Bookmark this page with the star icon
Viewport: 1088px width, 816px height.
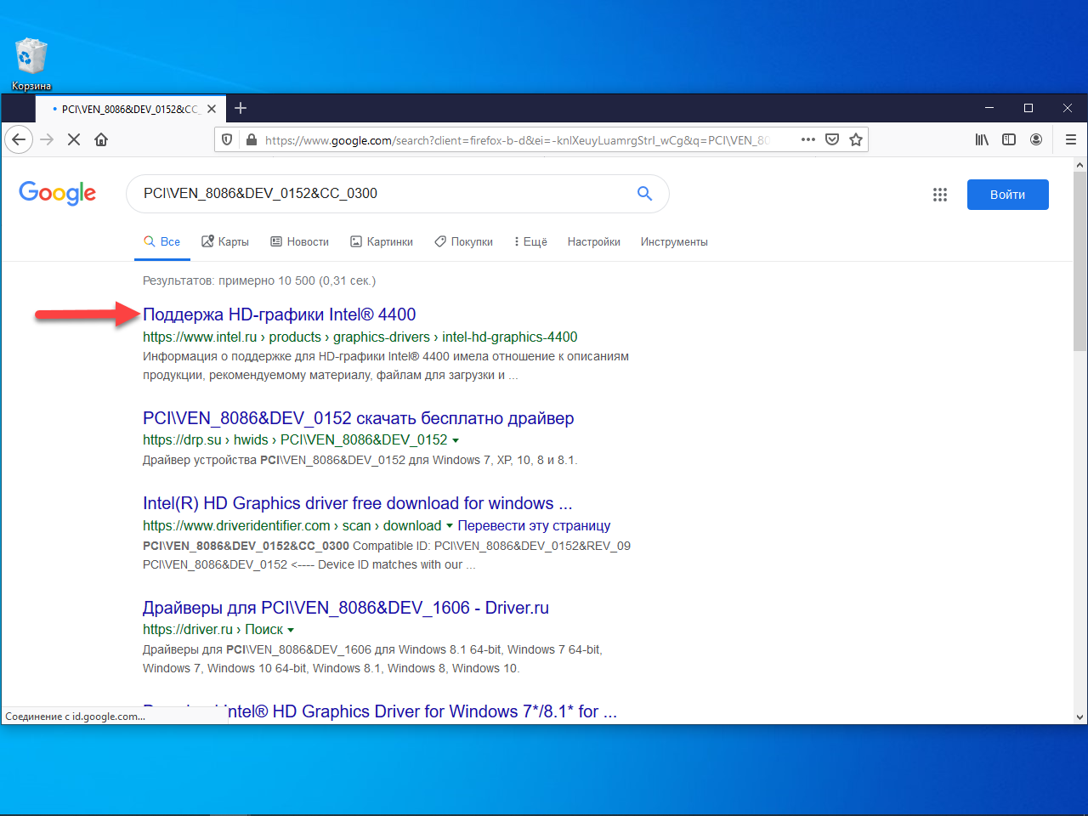(x=856, y=139)
